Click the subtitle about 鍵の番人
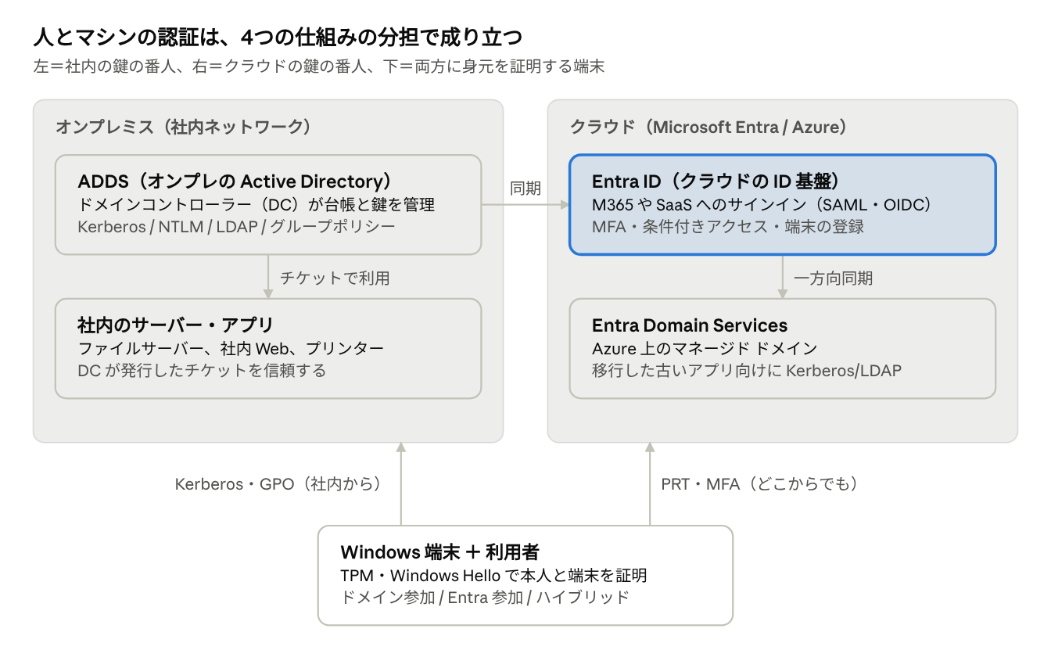 (319, 66)
